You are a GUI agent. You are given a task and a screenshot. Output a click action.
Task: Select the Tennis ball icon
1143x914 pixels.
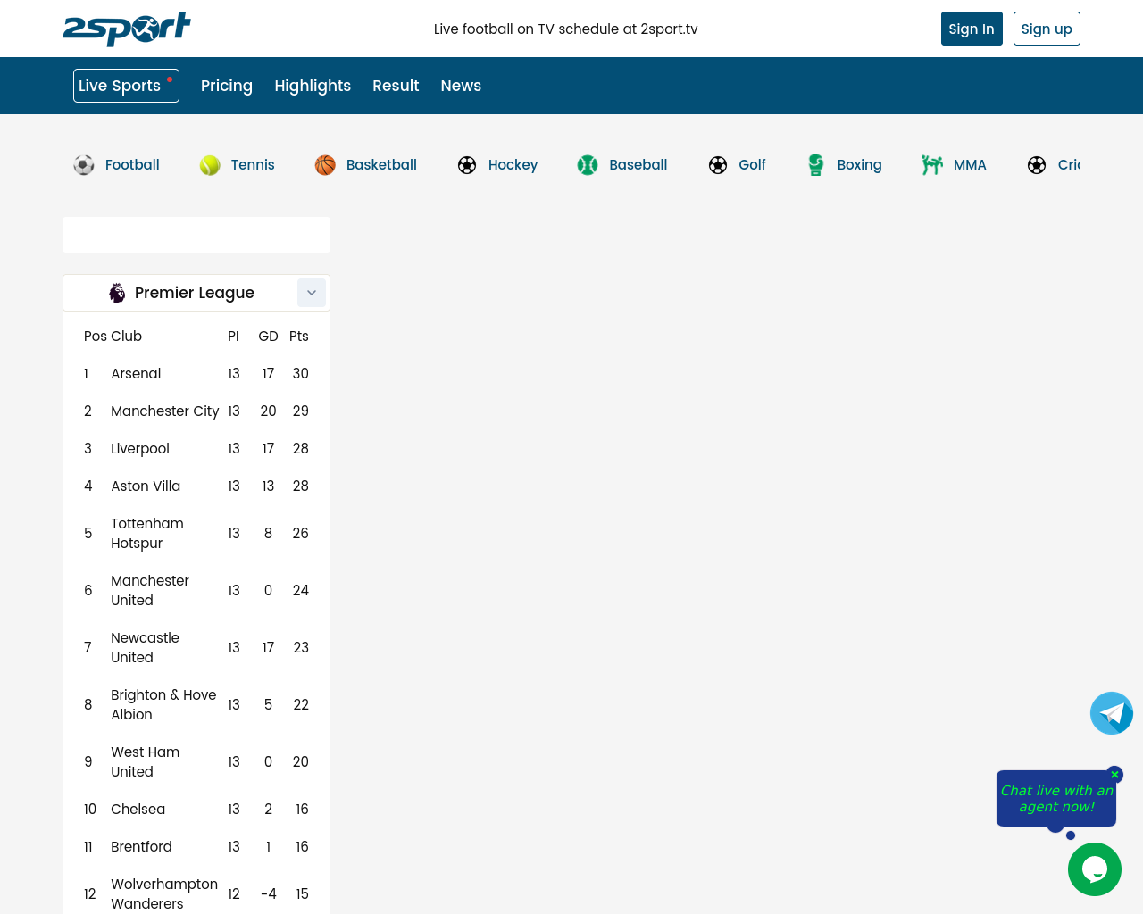[x=210, y=165]
